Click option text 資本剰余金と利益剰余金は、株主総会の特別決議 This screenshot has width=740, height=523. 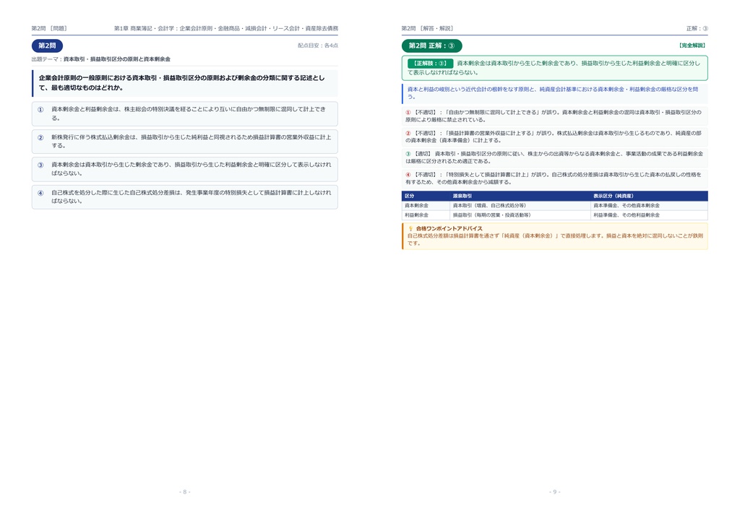(x=189, y=113)
